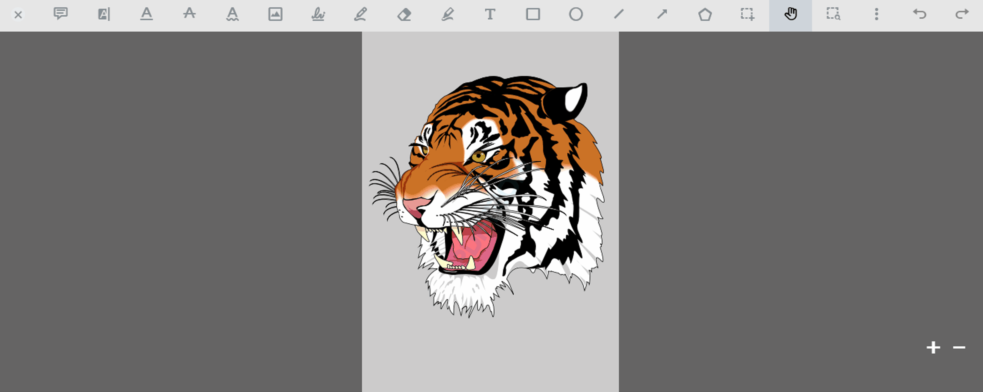This screenshot has height=392, width=983.
Task: Select the arrow drawing tool
Action: point(662,14)
